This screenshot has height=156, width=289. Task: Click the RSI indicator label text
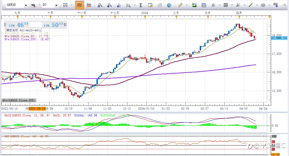(x=26, y=137)
